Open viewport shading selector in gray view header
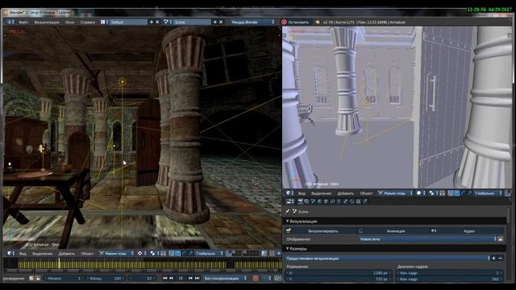The image size is (516, 290). click(x=421, y=193)
